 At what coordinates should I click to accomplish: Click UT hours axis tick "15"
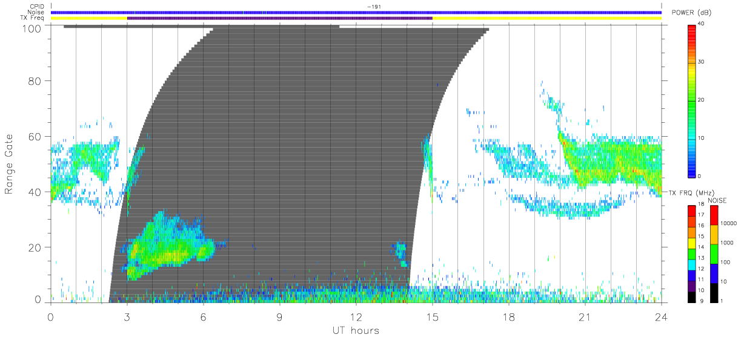pyautogui.click(x=433, y=316)
